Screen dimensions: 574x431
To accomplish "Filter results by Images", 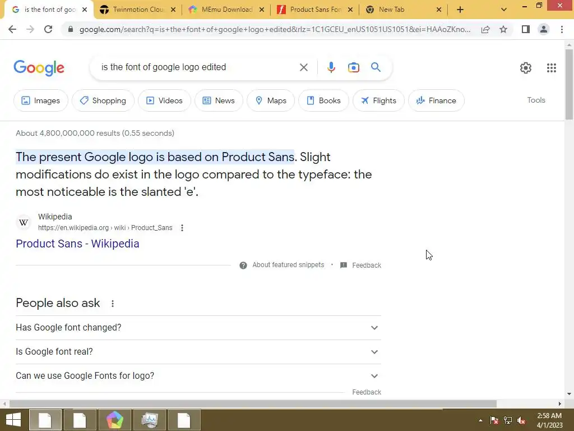I will (40, 100).
